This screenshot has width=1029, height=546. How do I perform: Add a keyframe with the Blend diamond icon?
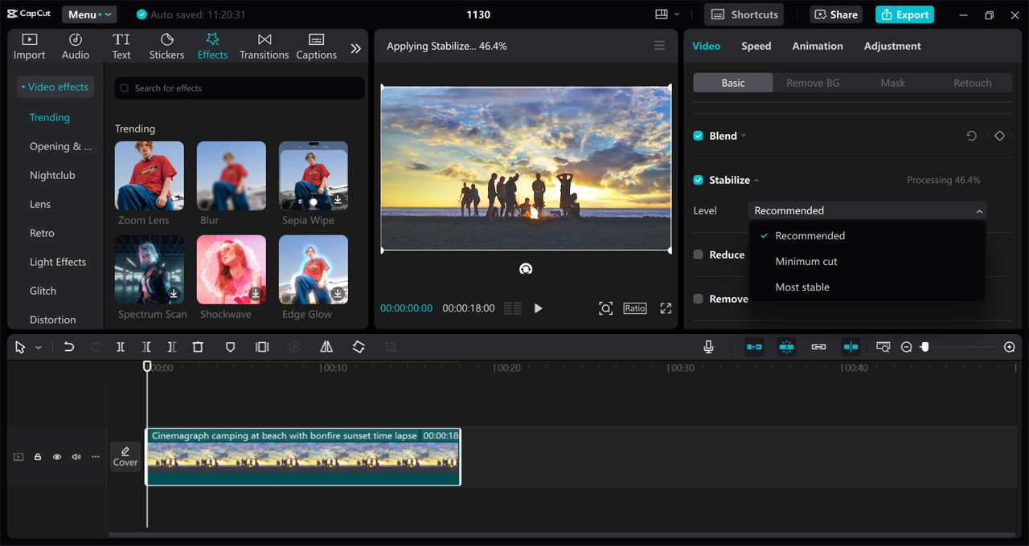point(999,136)
